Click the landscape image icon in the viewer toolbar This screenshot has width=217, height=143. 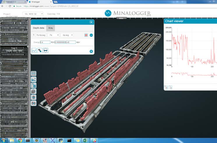[33, 79]
